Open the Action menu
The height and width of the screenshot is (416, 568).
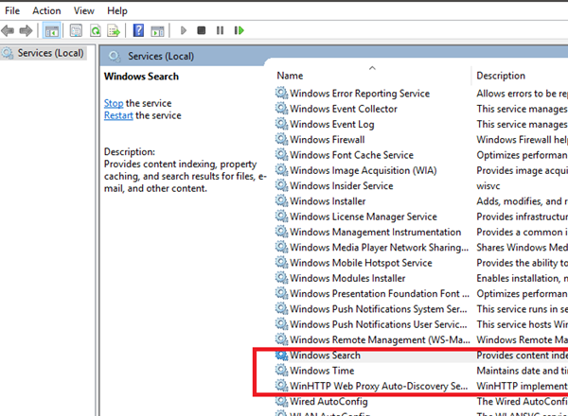tap(46, 10)
